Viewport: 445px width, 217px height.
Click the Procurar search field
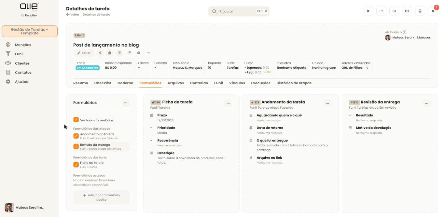pyautogui.click(x=239, y=11)
